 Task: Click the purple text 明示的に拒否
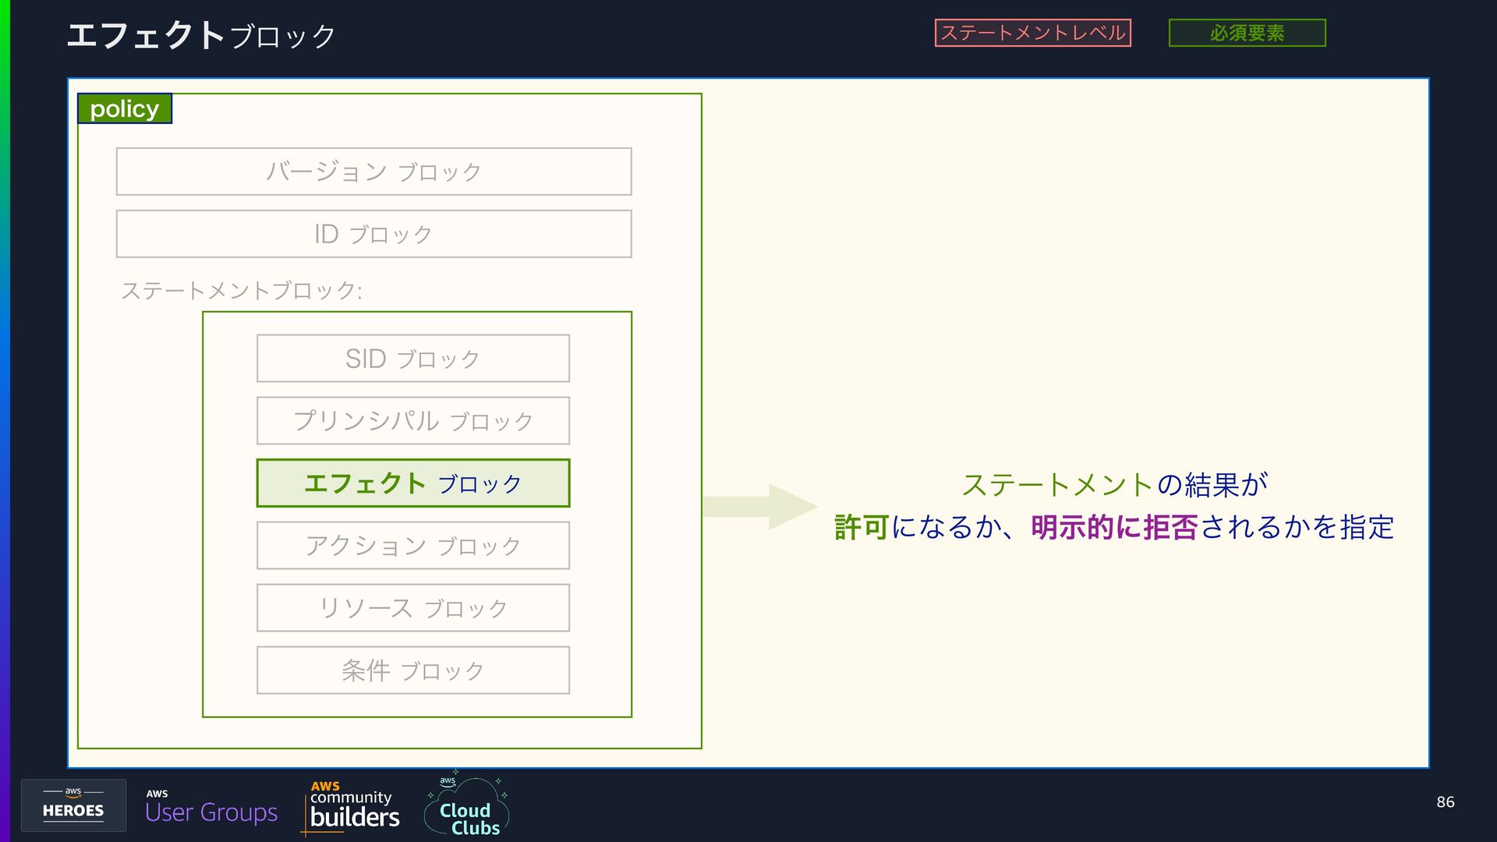point(1114,527)
